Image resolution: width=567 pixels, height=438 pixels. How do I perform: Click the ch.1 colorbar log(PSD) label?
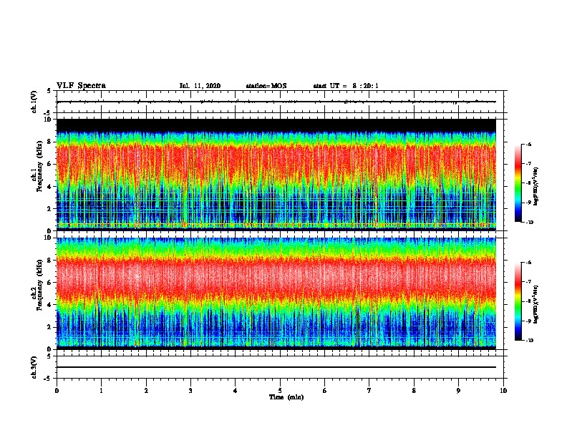coord(536,187)
